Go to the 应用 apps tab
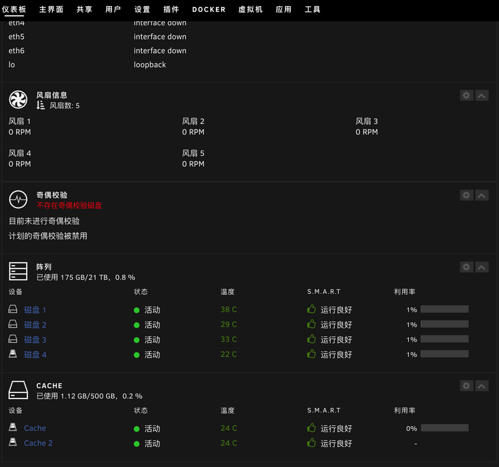The width and height of the screenshot is (499, 467). click(284, 9)
